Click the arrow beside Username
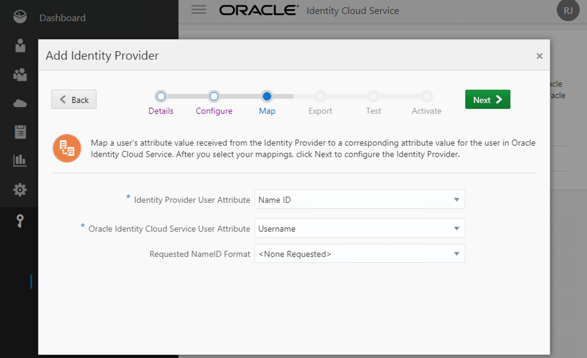The width and height of the screenshot is (587, 358). pyautogui.click(x=457, y=228)
